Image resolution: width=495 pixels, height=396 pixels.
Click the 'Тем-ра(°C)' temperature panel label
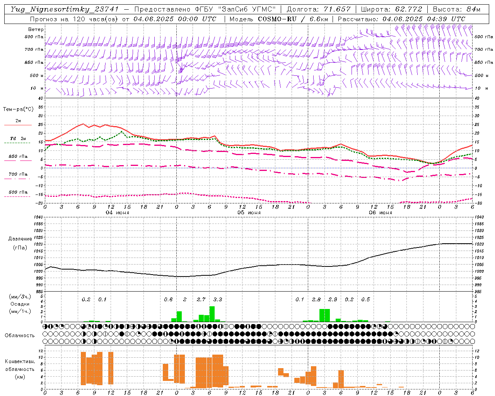coord(18,109)
